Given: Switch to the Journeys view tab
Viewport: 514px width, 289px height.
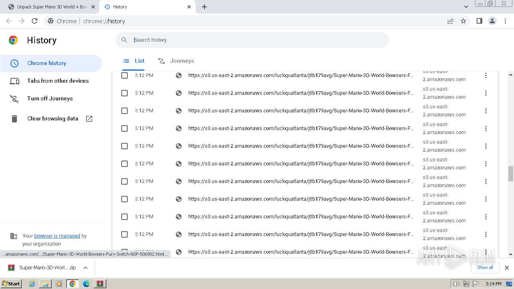Looking at the screenshot, I should 176,61.
